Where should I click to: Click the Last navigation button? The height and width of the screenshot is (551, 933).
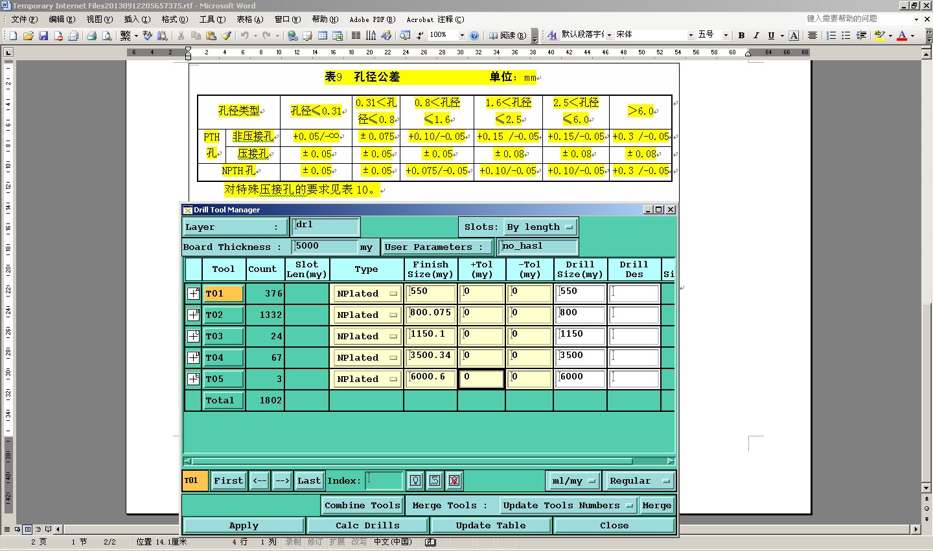click(309, 480)
